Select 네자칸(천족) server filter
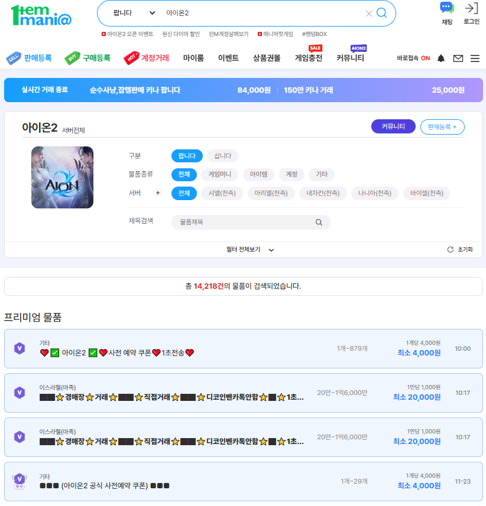The image size is (486, 506). point(323,193)
